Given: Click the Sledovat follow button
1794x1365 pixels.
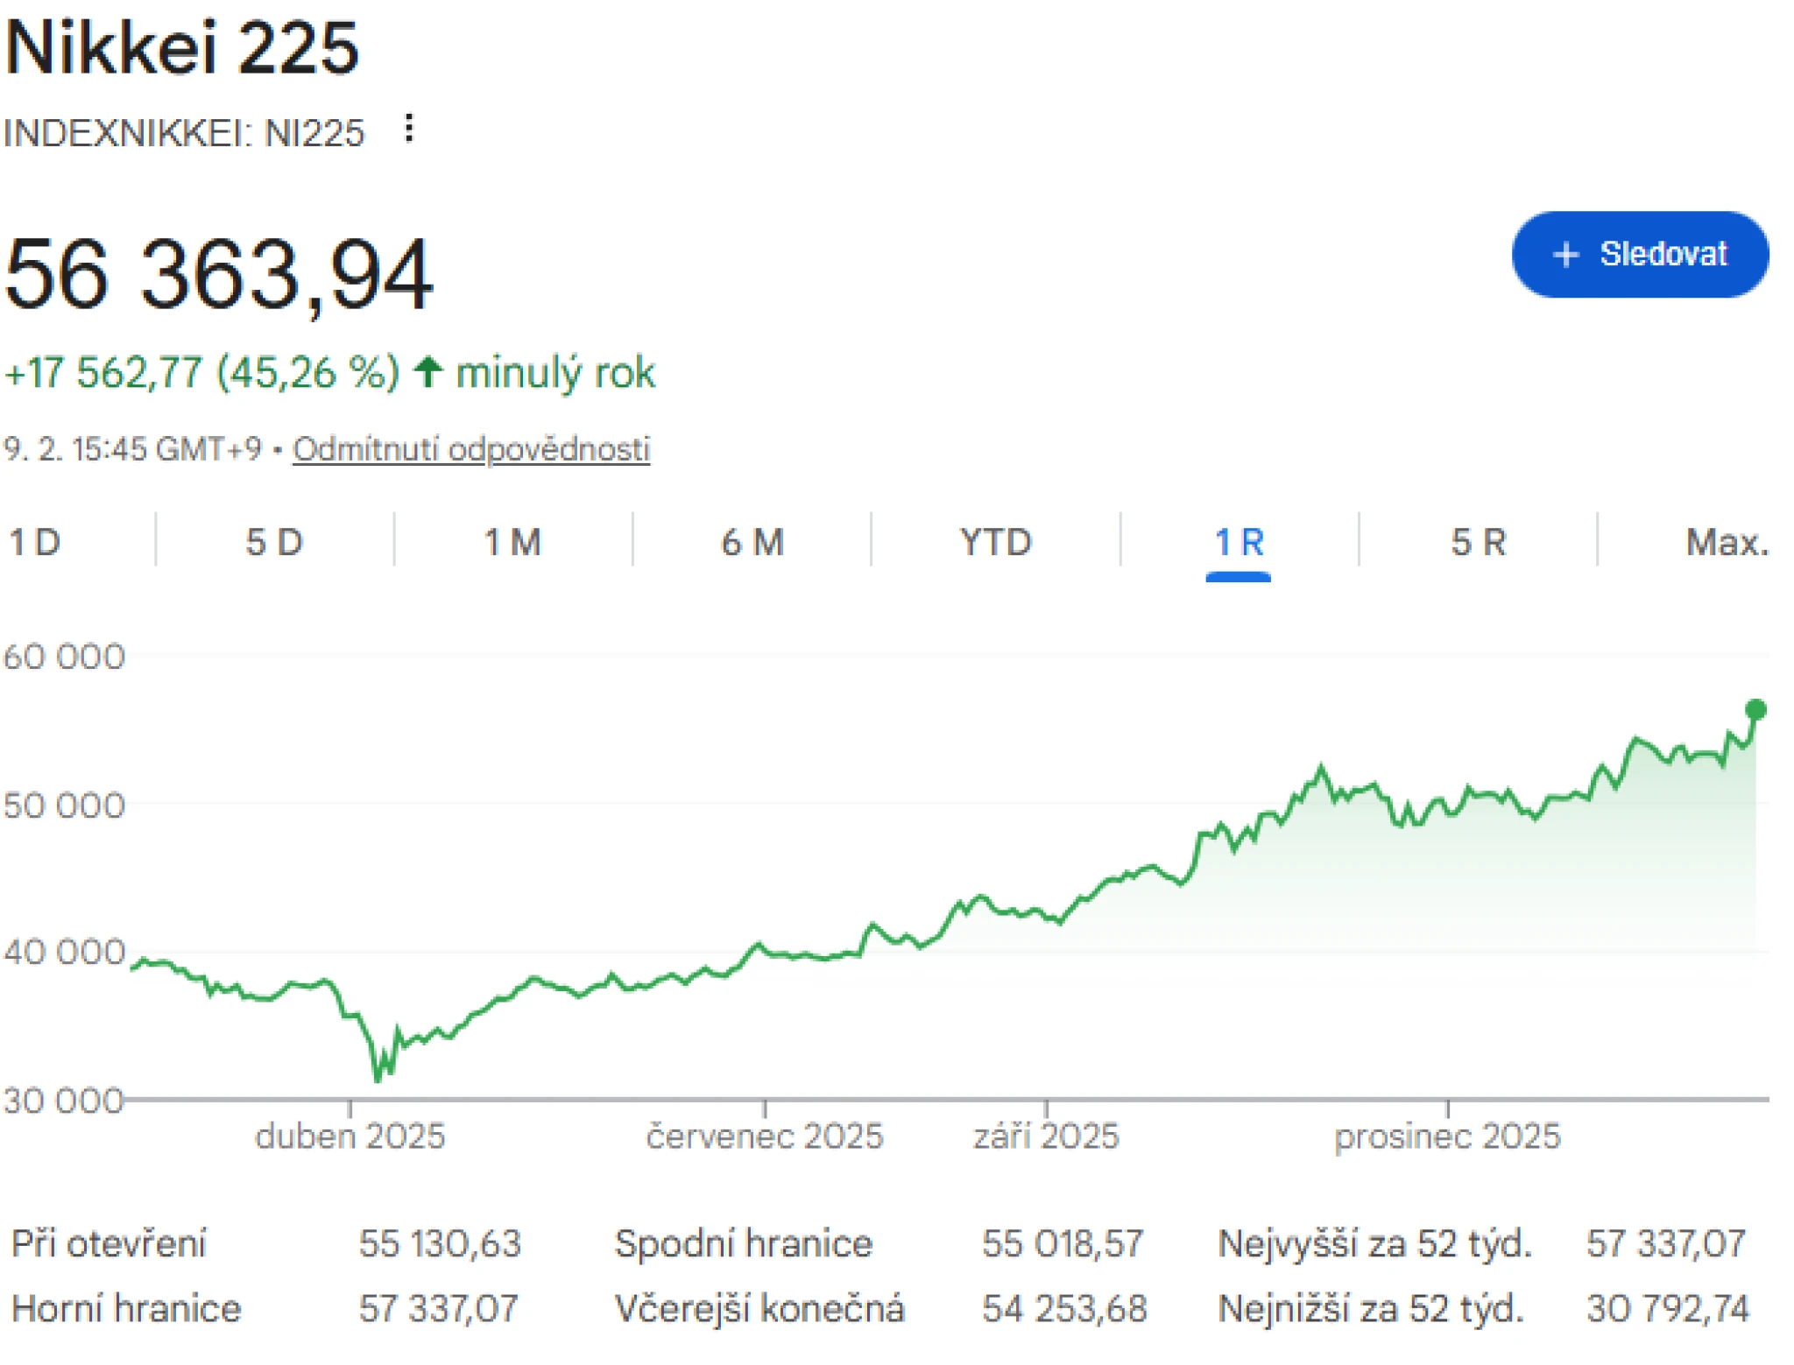Looking at the screenshot, I should click(1639, 255).
